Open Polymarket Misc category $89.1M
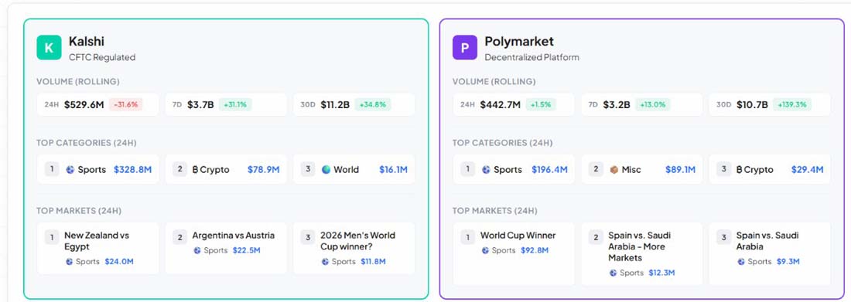Image resolution: width=851 pixels, height=302 pixels. pyautogui.click(x=642, y=169)
